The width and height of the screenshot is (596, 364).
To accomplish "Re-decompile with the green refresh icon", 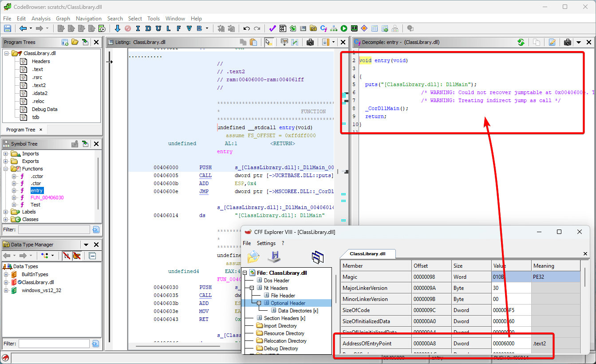I will click(521, 42).
